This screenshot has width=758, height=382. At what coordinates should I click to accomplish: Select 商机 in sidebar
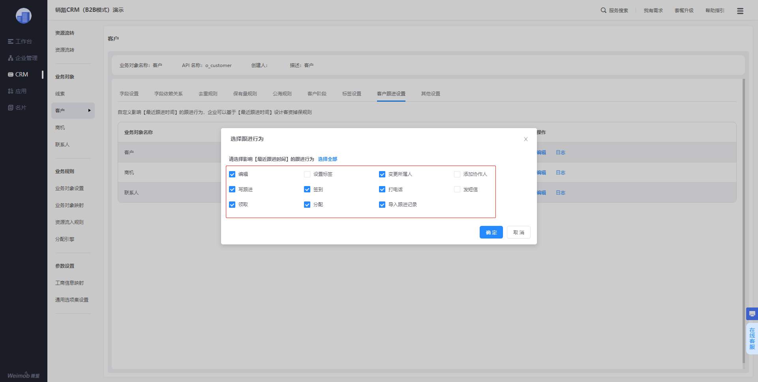[x=60, y=128]
